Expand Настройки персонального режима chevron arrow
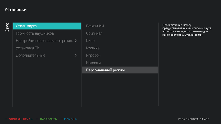This screenshot has height=124, width=221. point(76,41)
